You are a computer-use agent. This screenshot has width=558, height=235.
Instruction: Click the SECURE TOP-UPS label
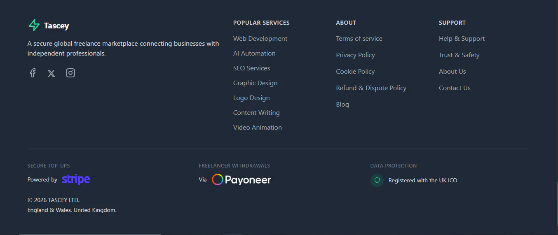click(49, 166)
